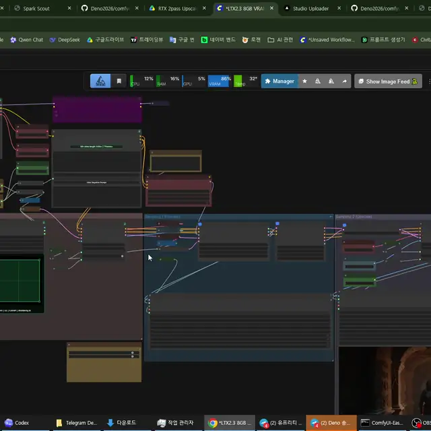Click the maroon node below the yellow-bordered node

178,191
